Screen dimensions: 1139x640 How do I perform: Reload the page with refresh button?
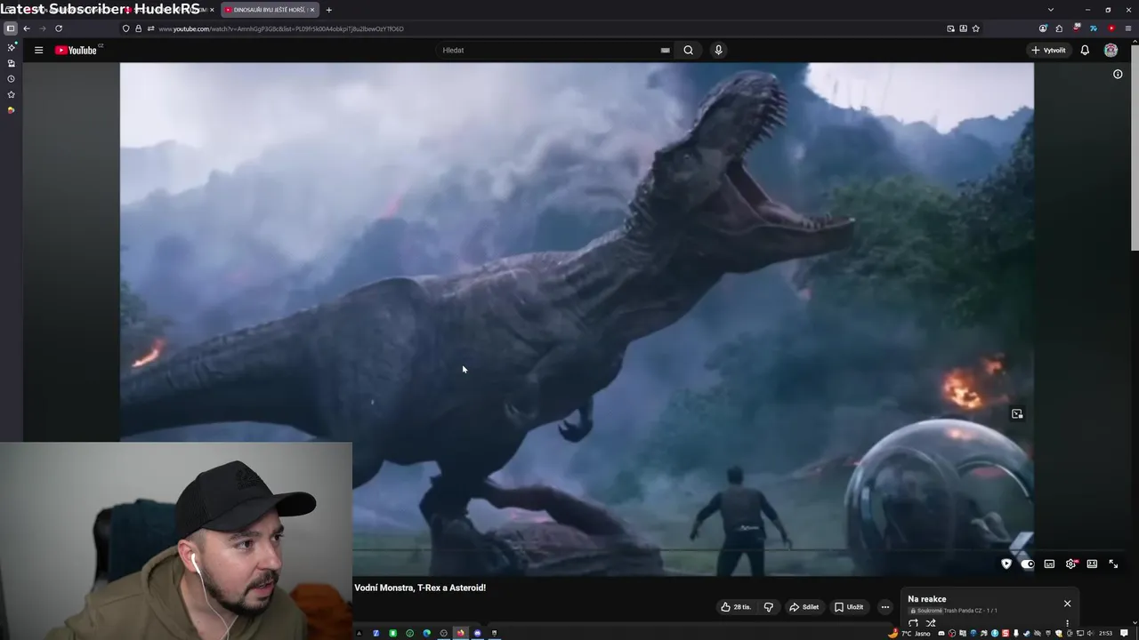(59, 28)
